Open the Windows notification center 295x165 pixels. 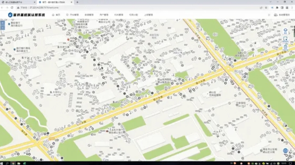pyautogui.click(x=291, y=163)
